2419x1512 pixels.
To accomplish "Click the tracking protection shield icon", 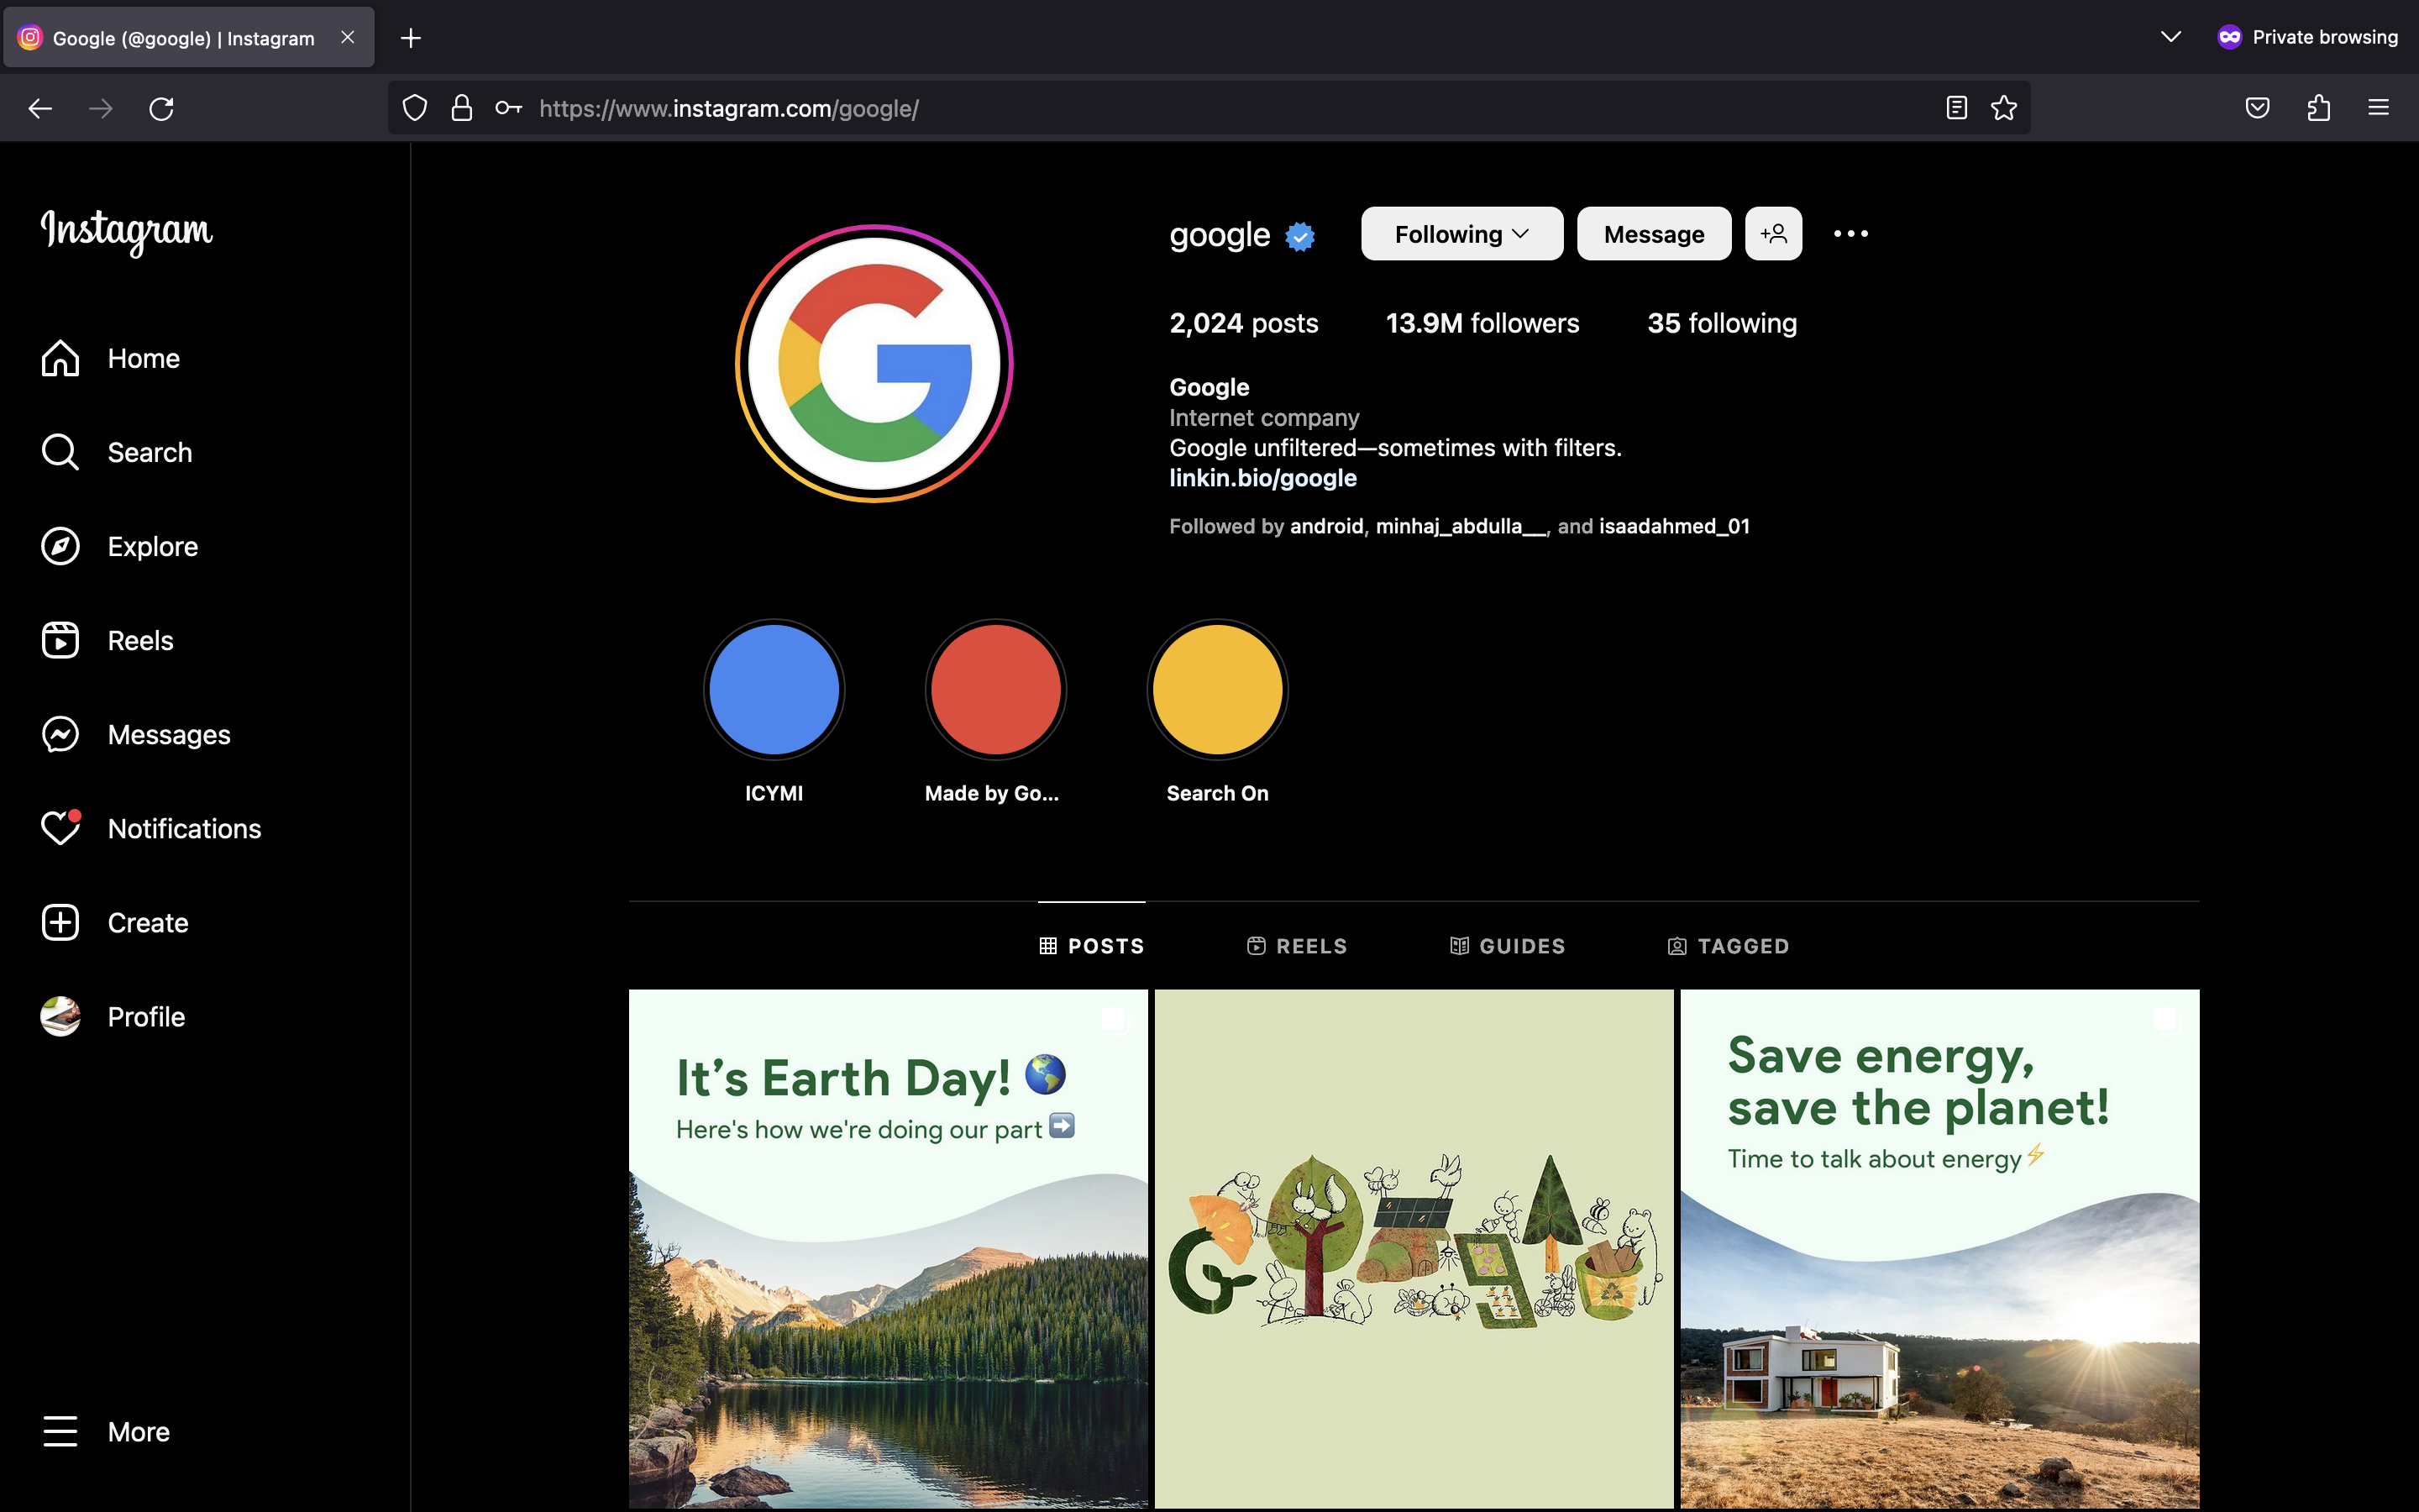I will 415,108.
